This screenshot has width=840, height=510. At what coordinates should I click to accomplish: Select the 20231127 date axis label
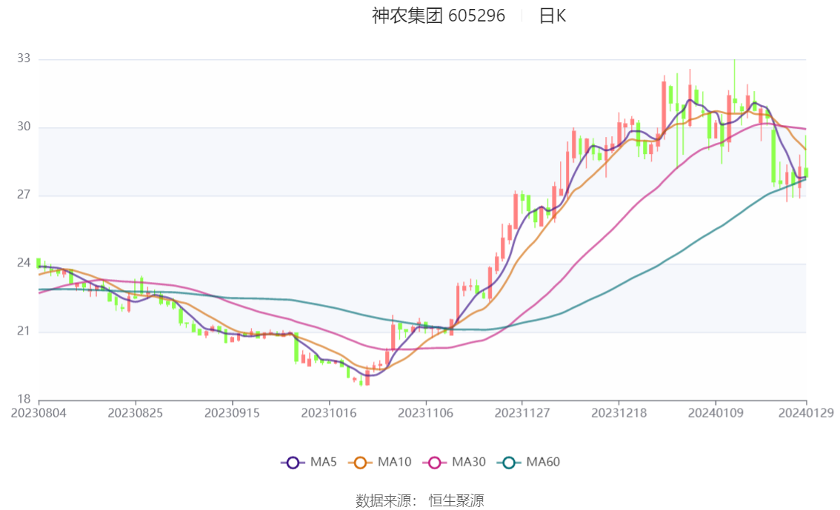[x=522, y=413]
